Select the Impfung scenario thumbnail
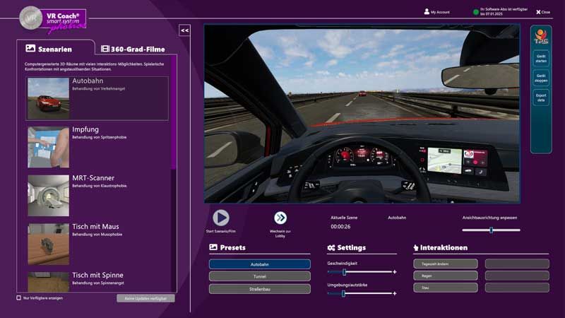 click(48, 147)
